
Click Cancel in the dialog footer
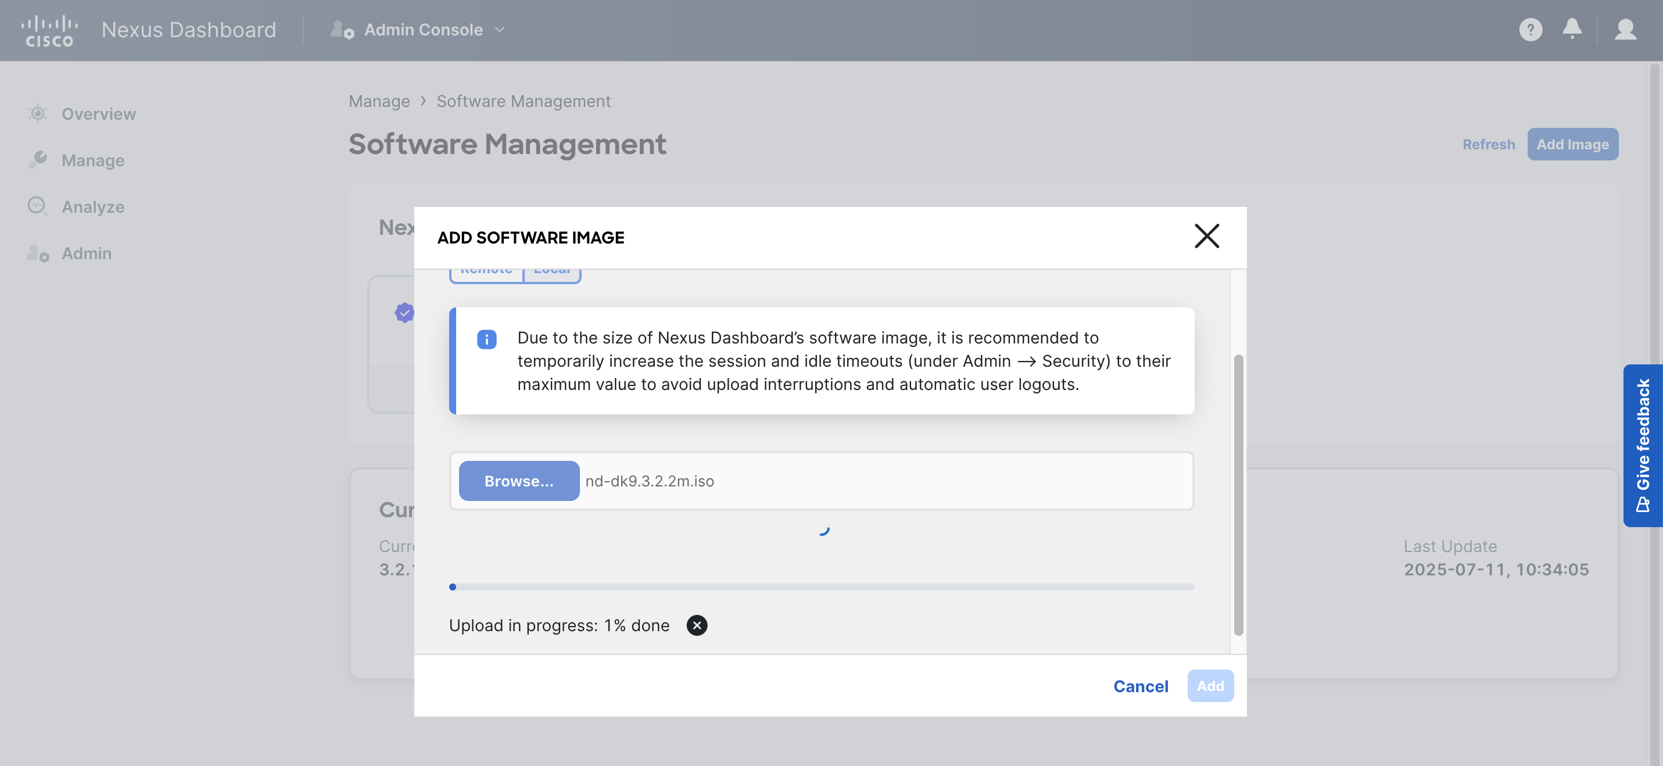[1140, 686]
